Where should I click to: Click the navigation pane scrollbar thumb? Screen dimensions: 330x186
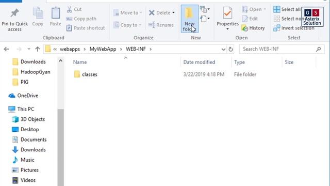[x=61, y=148]
